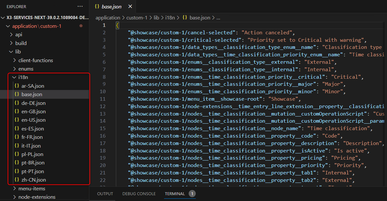This screenshot has height=201, width=387.
Task: Click the "Action canceled" string value
Action: (x=267, y=33)
